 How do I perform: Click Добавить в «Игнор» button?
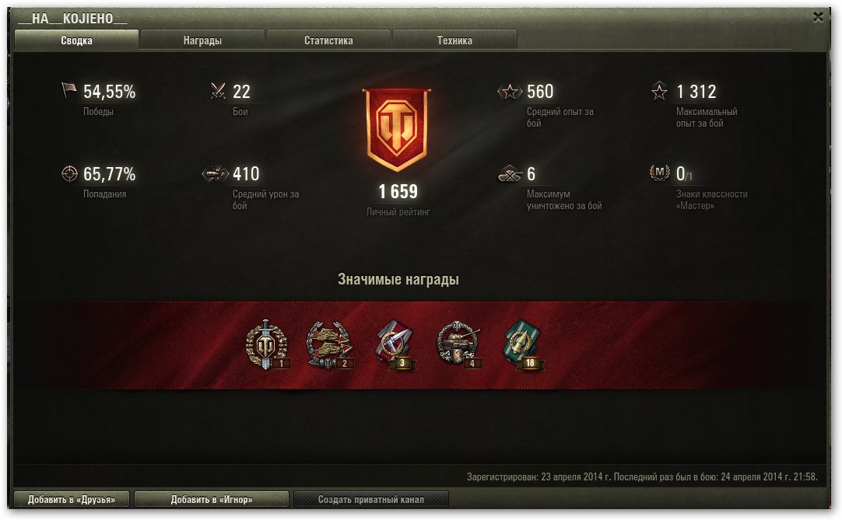[x=211, y=499]
